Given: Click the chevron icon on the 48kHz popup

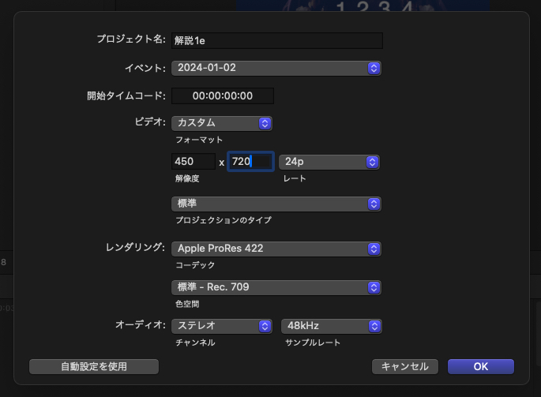Looking at the screenshot, I should pos(374,326).
